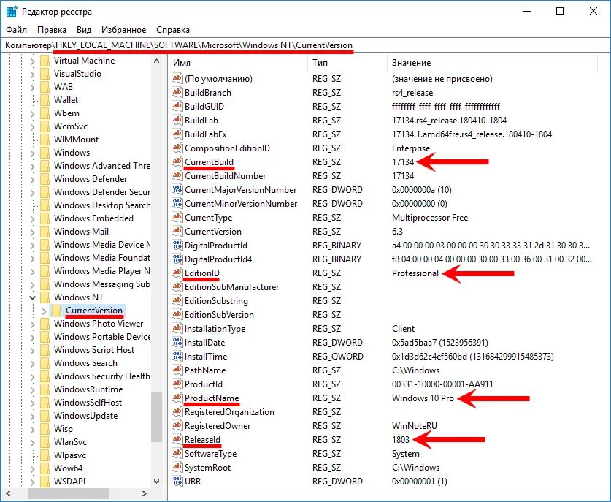Viewport: 611px width, 502px height.
Task: Click the string icon of CurrentBuild
Action: [177, 162]
